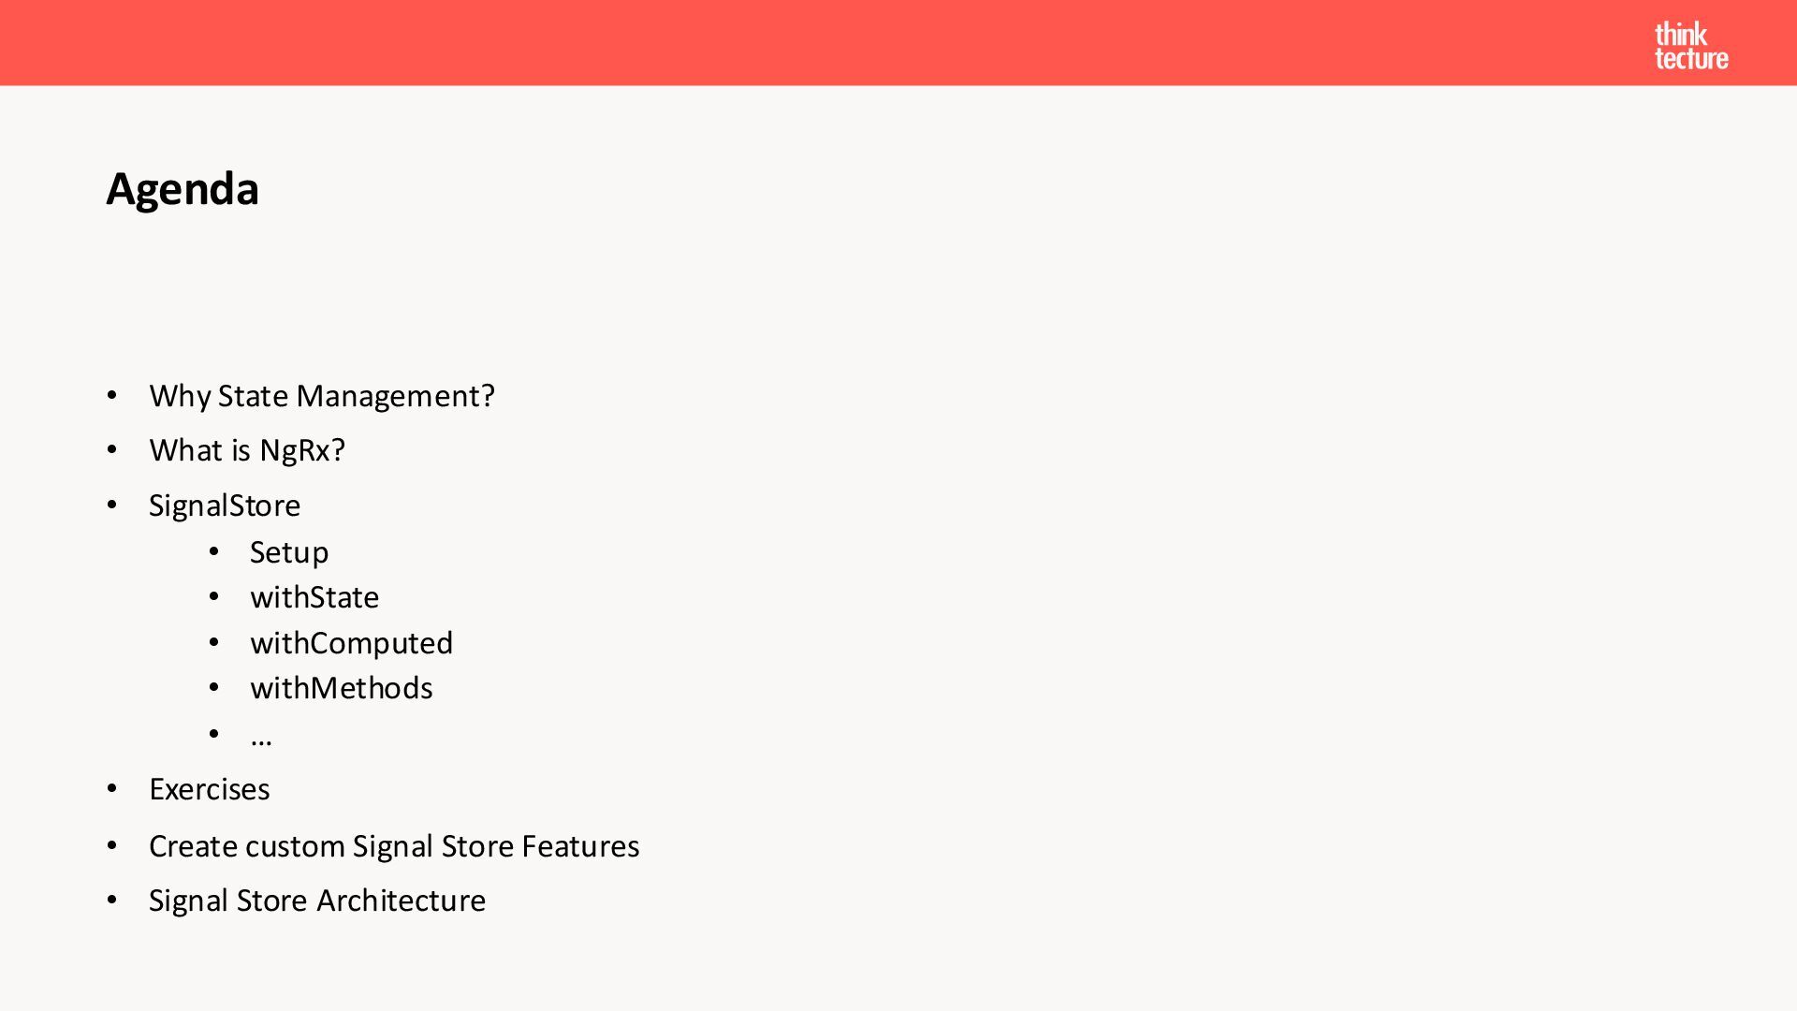The image size is (1797, 1011).
Task: Click bullet dot before SignalStore
Action: pyautogui.click(x=112, y=505)
